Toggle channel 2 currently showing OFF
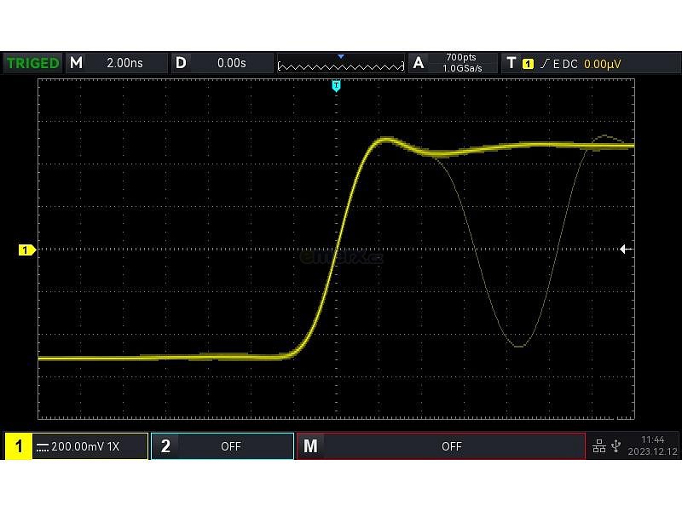Viewport: 682px width, 511px height. [222, 446]
